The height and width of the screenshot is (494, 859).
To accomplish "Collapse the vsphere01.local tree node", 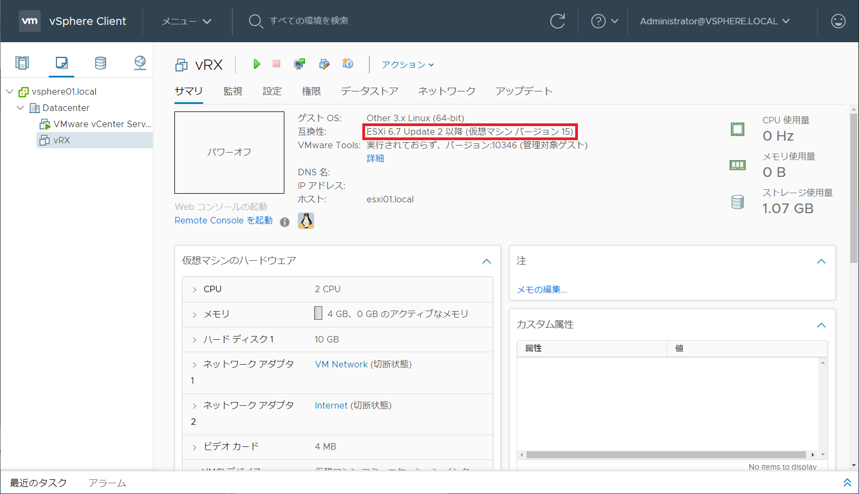I will click(x=10, y=91).
